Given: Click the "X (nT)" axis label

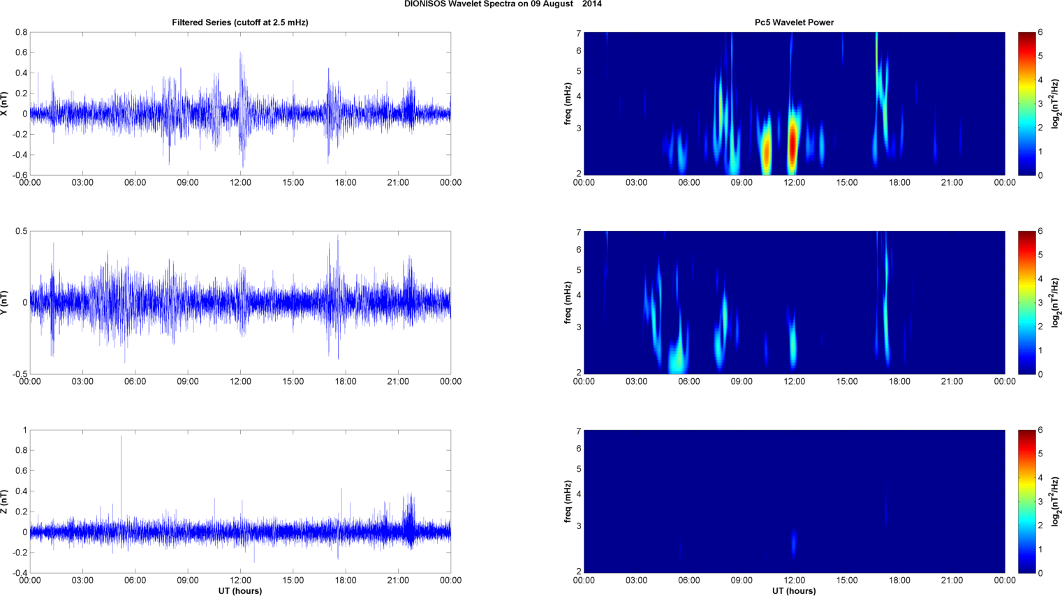Looking at the screenshot, I should pos(4,103).
